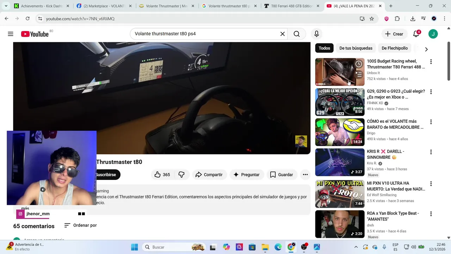Open the ROA x Yan Block Type Beat title
Screen dimensions: 451x254
pyautogui.click(x=393, y=216)
